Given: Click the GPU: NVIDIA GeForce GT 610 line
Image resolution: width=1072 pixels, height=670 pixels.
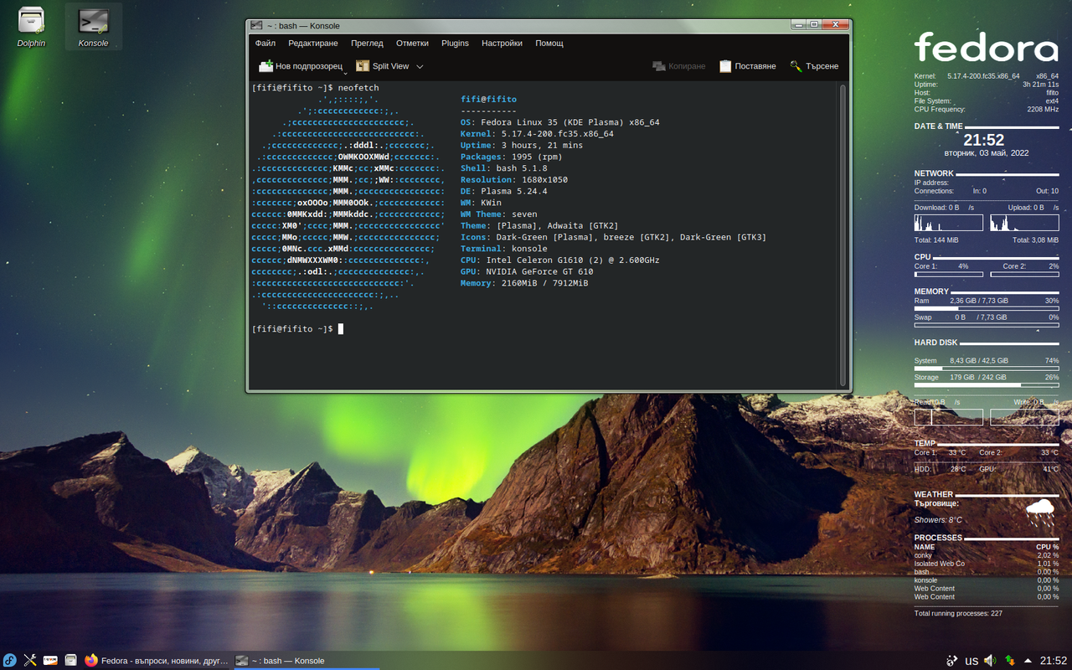Looking at the screenshot, I should tap(527, 271).
